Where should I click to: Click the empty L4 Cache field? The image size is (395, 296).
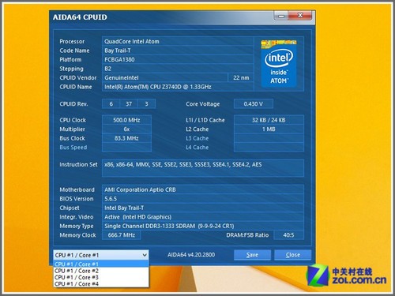[x=269, y=148]
